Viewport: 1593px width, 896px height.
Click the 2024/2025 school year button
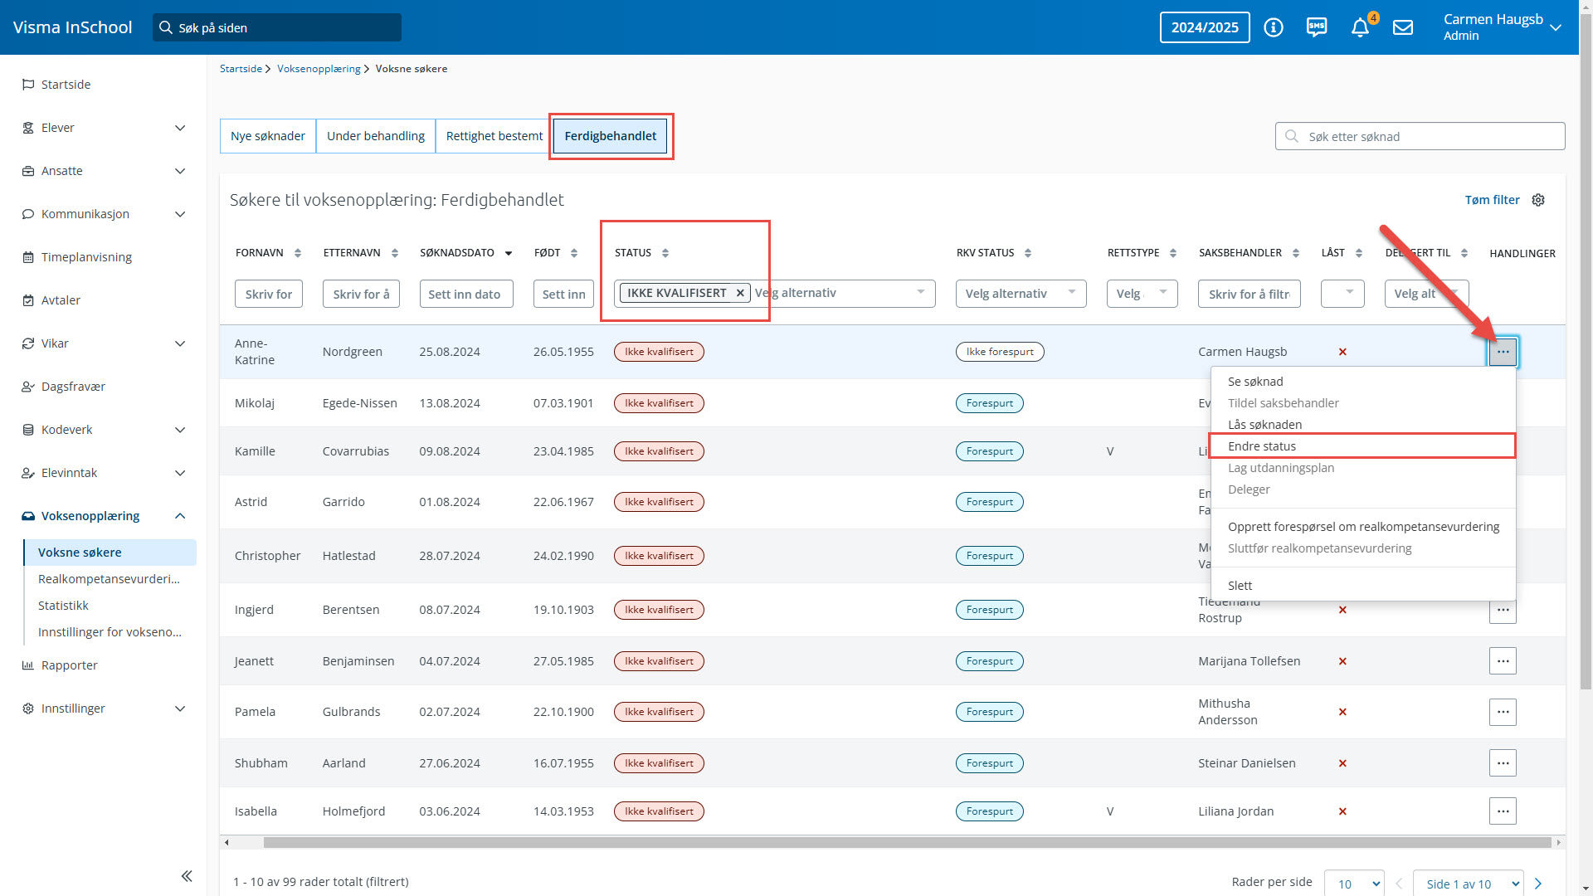click(x=1205, y=27)
